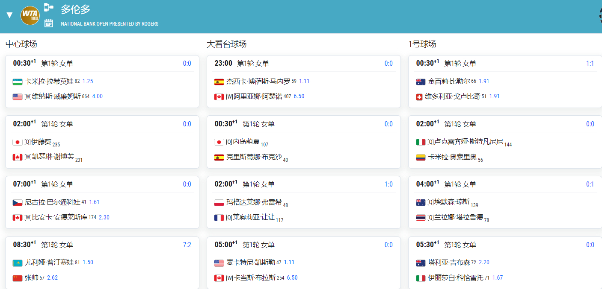Click odds 4.00 for 维纳斯·威廉姆斯
This screenshot has height=289, width=602.
click(x=98, y=96)
